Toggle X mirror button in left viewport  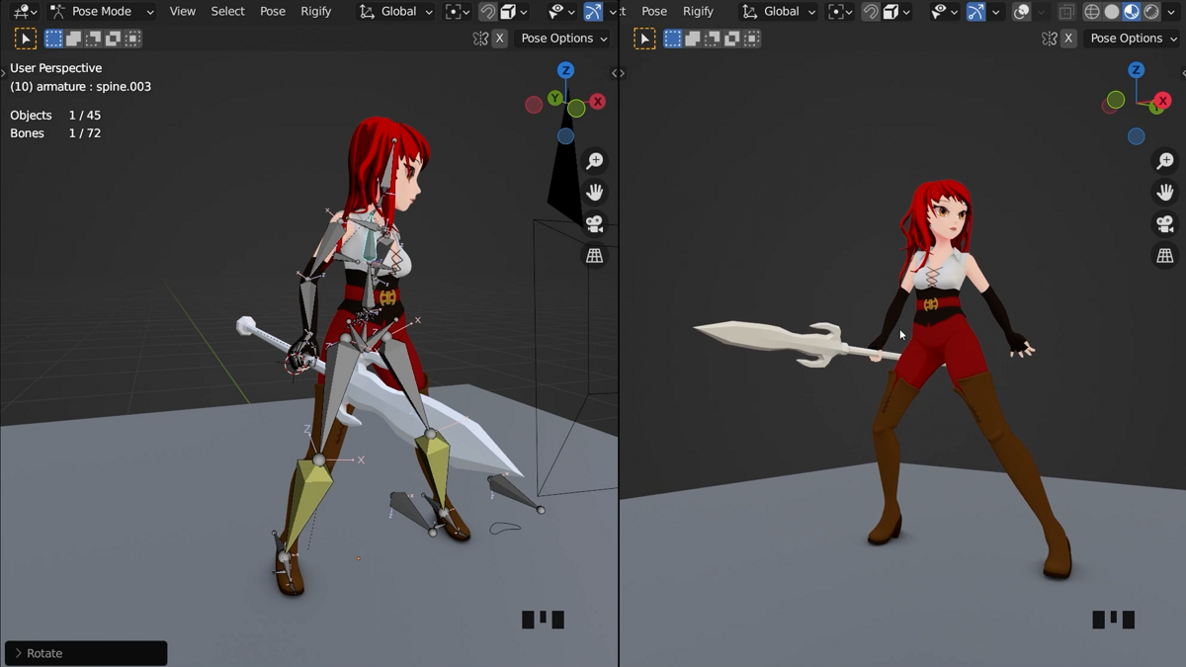click(x=499, y=39)
